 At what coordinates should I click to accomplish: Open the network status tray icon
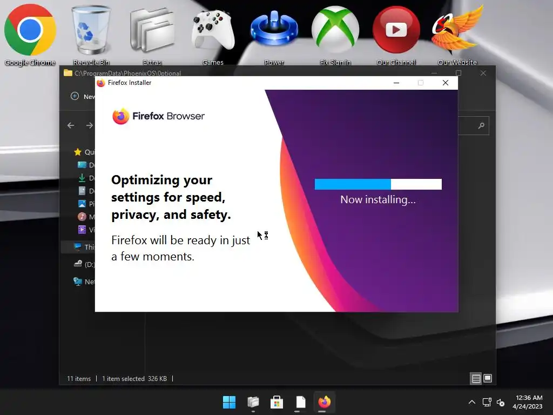487,402
